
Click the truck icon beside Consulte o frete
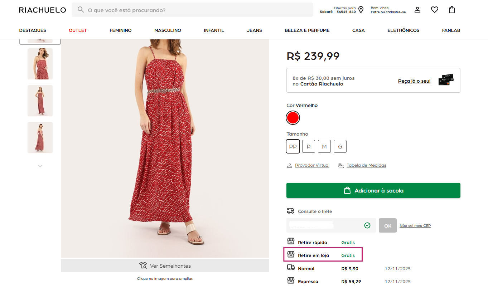coord(291,210)
